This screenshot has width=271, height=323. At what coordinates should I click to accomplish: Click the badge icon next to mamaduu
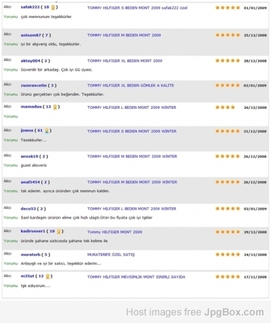(x=55, y=107)
